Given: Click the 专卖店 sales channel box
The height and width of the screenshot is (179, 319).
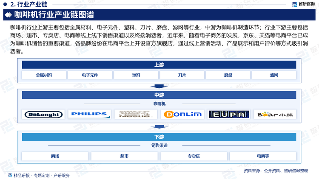Looking at the screenshot, I should click(x=194, y=156).
